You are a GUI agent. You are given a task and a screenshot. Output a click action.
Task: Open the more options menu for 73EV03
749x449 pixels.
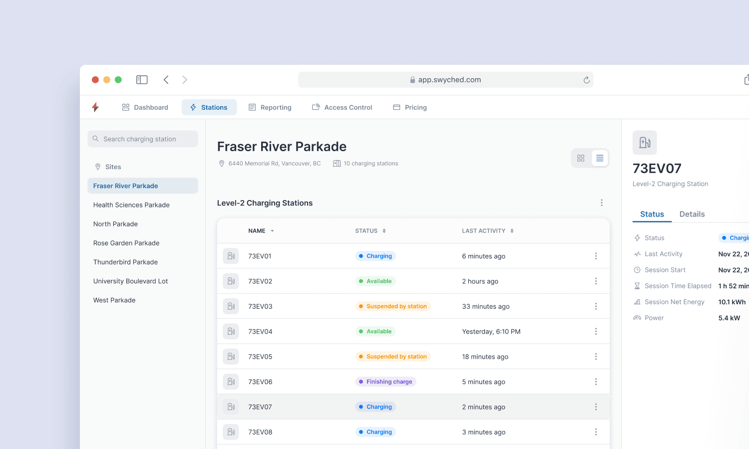596,306
